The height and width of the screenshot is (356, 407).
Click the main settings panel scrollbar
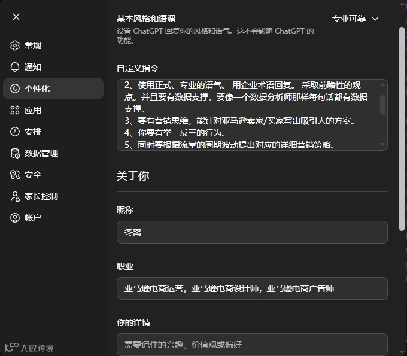click(402, 129)
